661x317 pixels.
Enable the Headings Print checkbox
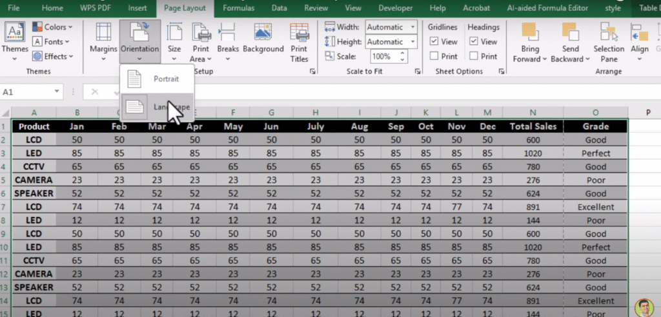[x=473, y=56]
